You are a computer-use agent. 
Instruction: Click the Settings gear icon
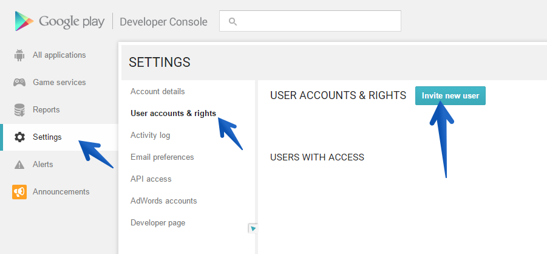pyautogui.click(x=19, y=137)
